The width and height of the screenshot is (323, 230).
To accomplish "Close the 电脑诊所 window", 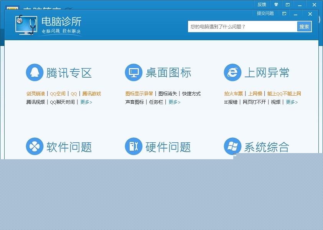I will tap(310, 14).
